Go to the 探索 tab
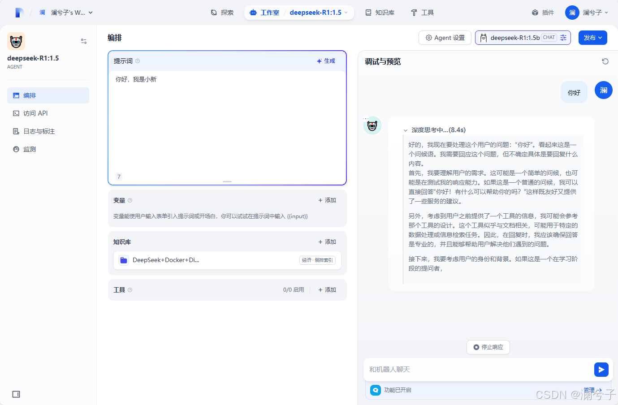The height and width of the screenshot is (405, 618). 222,13
